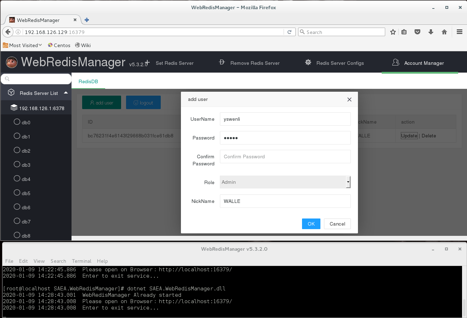Viewport: 467px width, 318px height.
Task: Expand the Most Visited dropdown arrow
Action: click(40, 45)
